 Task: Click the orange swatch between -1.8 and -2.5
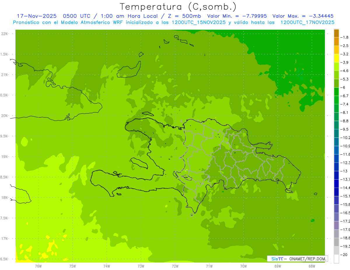[336, 42]
